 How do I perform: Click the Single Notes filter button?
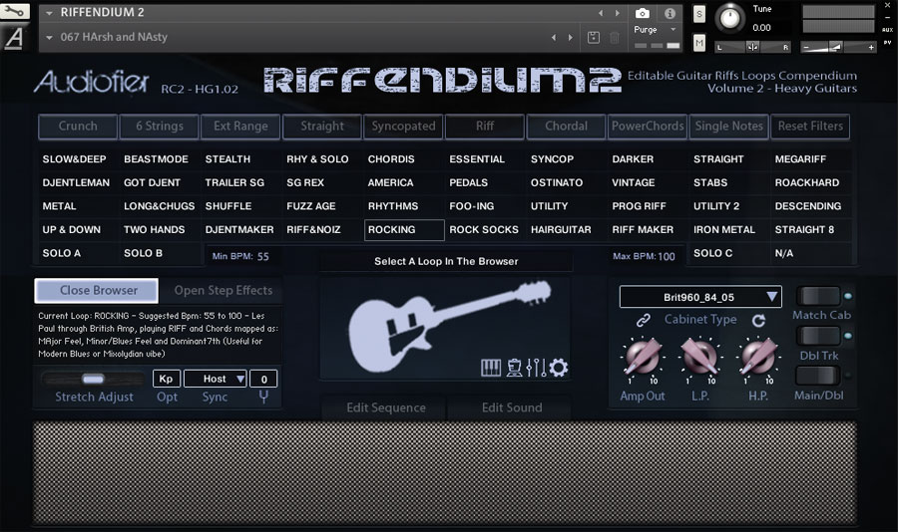pos(728,127)
